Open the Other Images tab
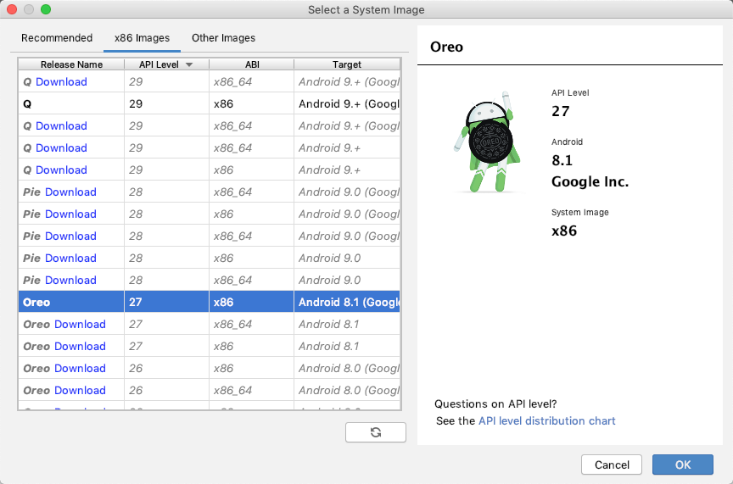This screenshot has width=733, height=484. pos(223,38)
